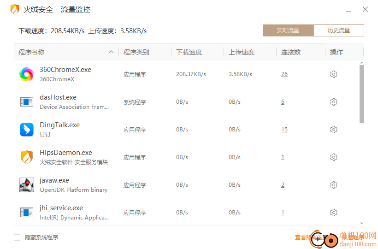Click the Huorong flame logo in title bar
378x249 pixels.
[x=15, y=9]
